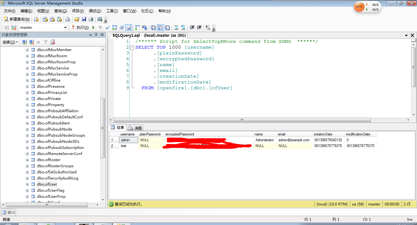Open a Database Engine Query

click(36, 19)
